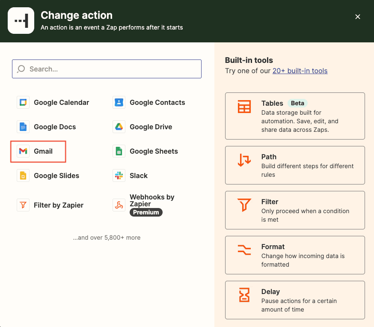374x327 pixels.
Task: Open the 20+ built-in tools link
Action: (x=300, y=71)
